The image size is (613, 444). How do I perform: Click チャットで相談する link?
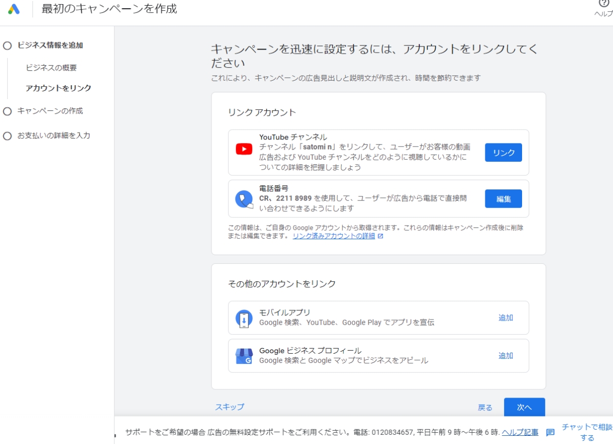587,432
